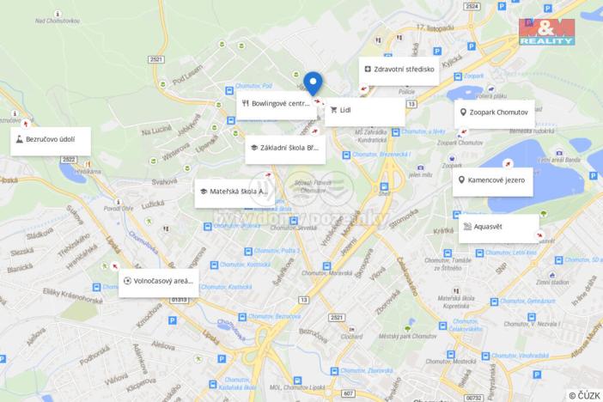
Task: Click the Bowlingové centrum label
Action: tap(276, 105)
